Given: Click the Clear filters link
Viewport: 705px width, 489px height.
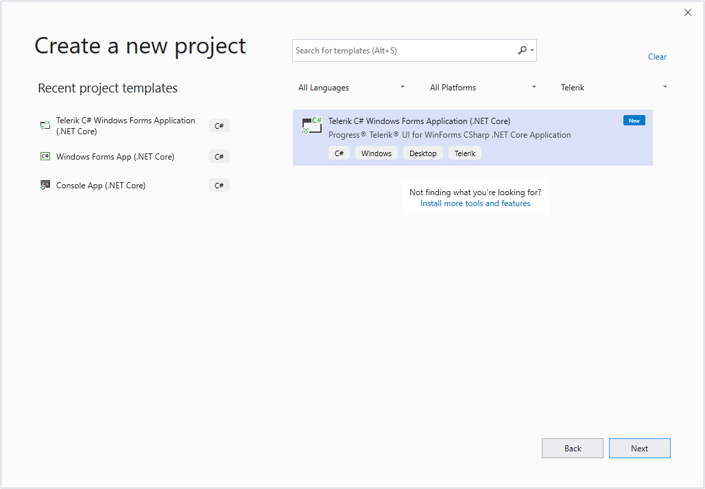Looking at the screenshot, I should coord(657,57).
